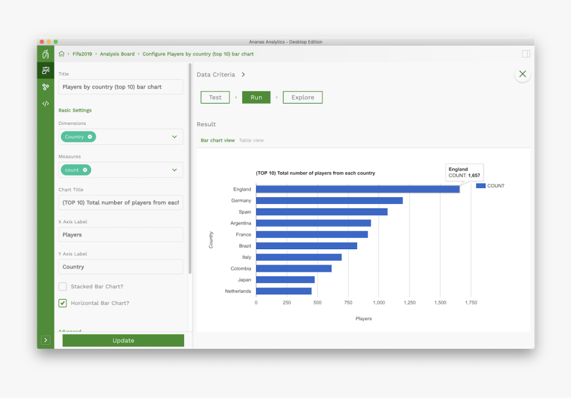Click the panel layout icon near top right
Image resolution: width=571 pixels, height=398 pixels.
click(x=526, y=52)
